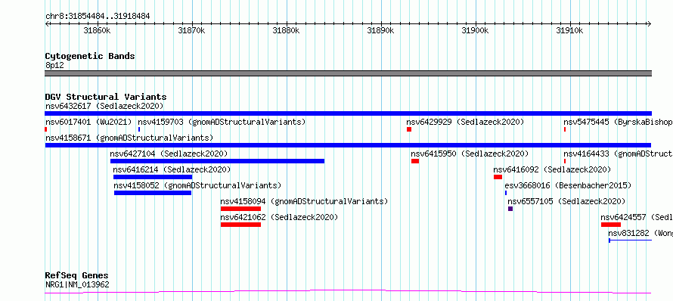Open the nsv831282 label
The height and width of the screenshot is (301, 673).
(x=640, y=233)
